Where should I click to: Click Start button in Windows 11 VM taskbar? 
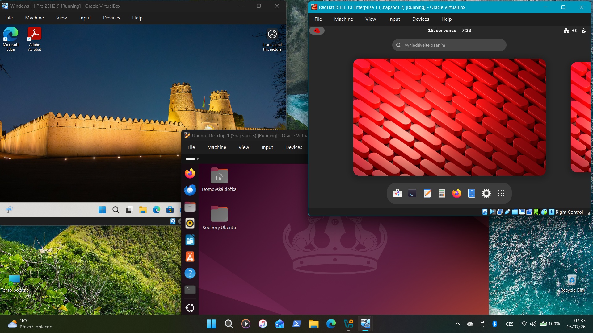102,210
